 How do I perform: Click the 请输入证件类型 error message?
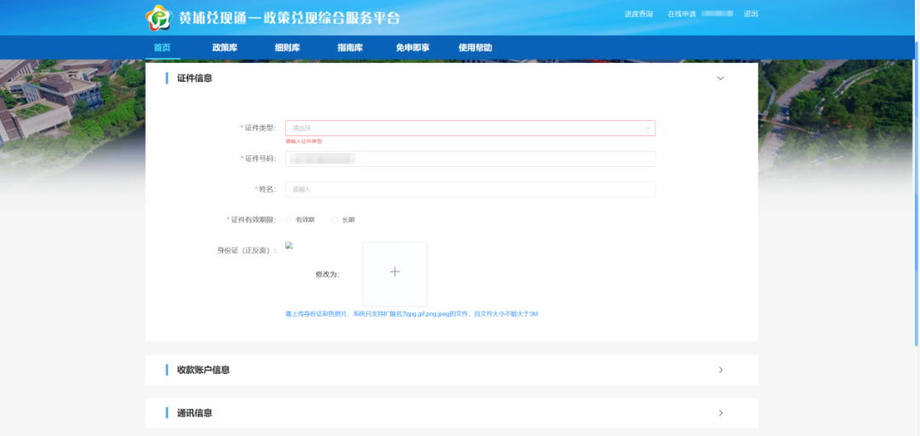coord(304,141)
